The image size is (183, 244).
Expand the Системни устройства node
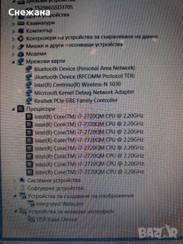tap(15, 181)
